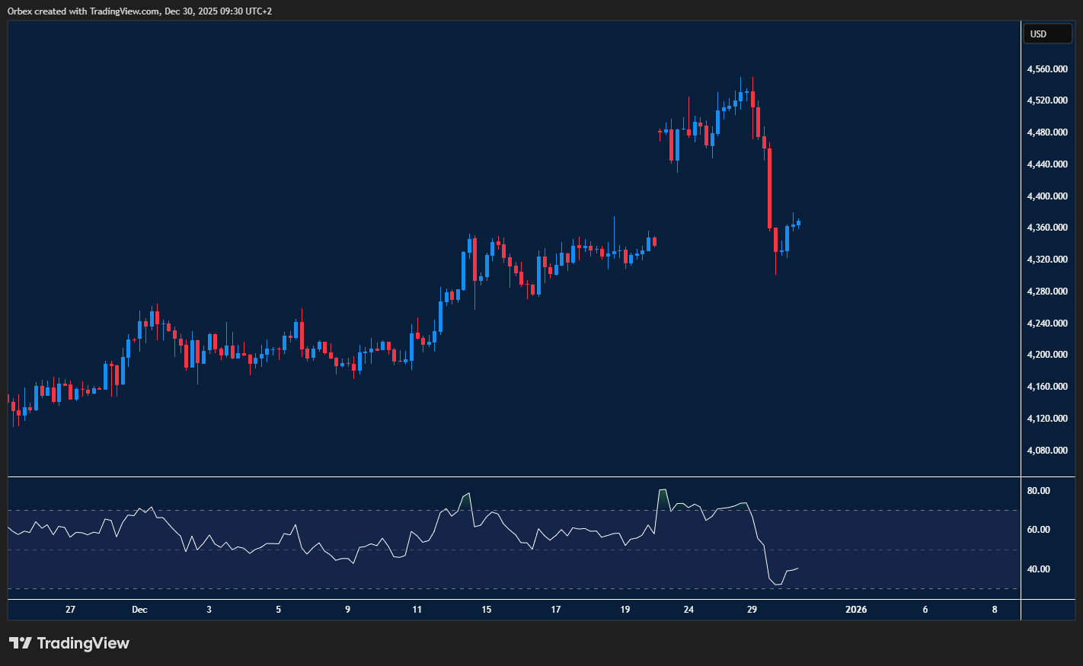Select the 4,560.000 price axis label
The width and height of the screenshot is (1083, 666).
pyautogui.click(x=1046, y=69)
